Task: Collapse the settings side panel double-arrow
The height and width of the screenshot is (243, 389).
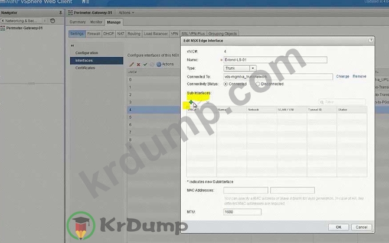Action: click(x=73, y=46)
